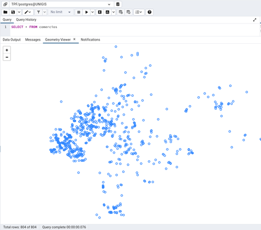Screen dimensions: 261x230
Task: Expand the execute options dropdown arrow
Action: pos(92,12)
